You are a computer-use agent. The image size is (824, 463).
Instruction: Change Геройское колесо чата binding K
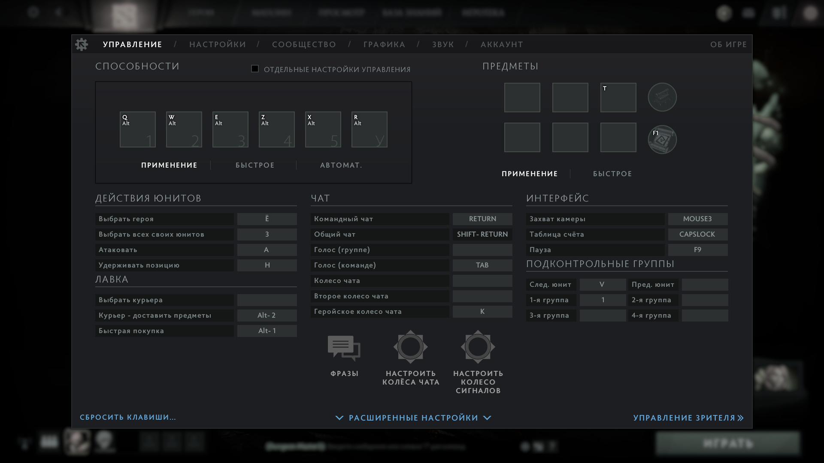point(482,312)
